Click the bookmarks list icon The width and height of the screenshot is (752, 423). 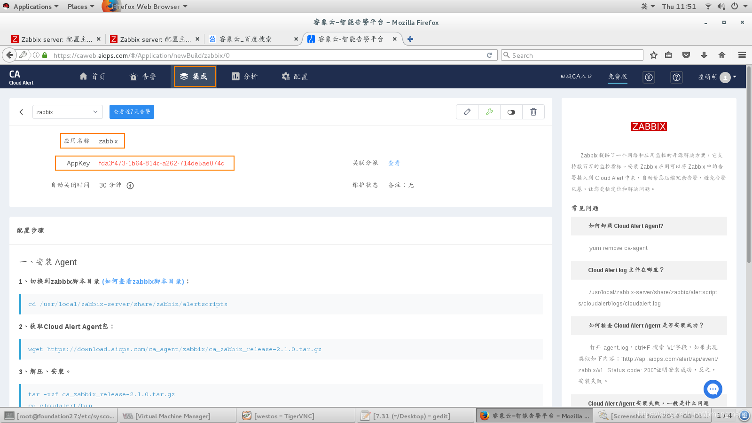tap(668, 55)
